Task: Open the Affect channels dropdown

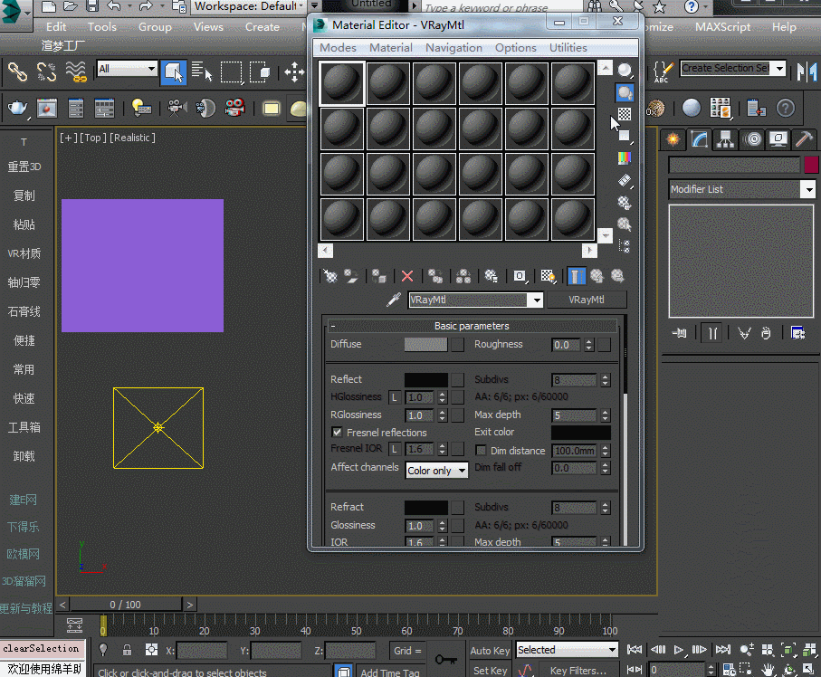Action: [x=436, y=471]
